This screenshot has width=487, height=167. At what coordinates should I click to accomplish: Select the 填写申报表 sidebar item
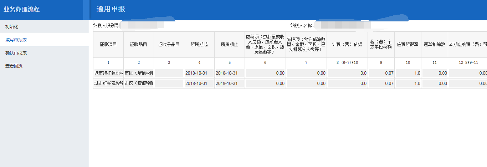(44, 40)
